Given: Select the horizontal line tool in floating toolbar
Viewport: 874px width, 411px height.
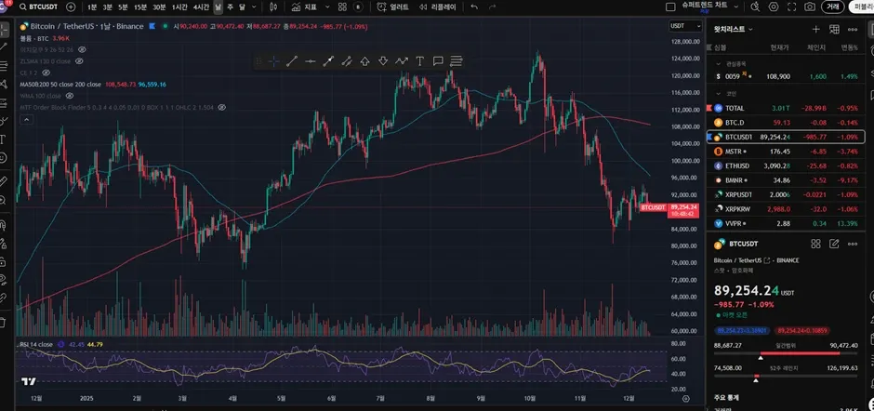Looking at the screenshot, I should (x=310, y=61).
